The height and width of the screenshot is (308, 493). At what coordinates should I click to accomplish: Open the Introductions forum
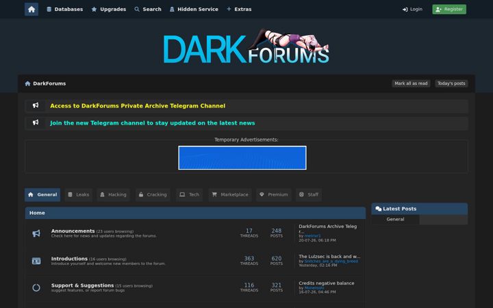(69, 259)
